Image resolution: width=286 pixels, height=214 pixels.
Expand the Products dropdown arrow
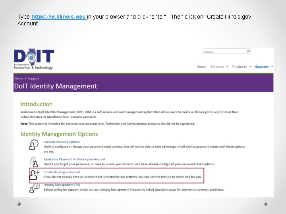(250, 67)
